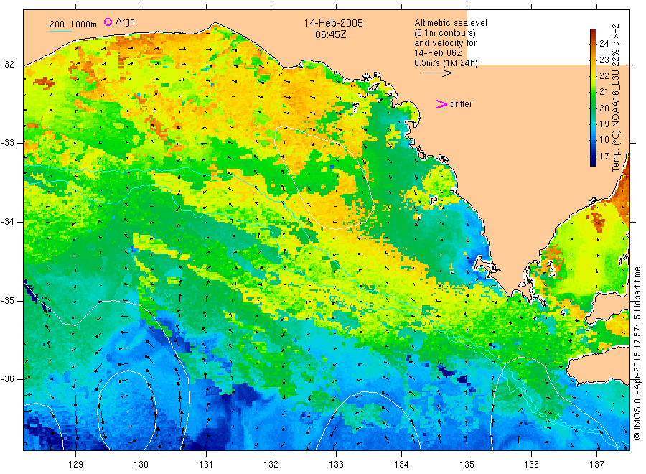Image resolution: width=646 pixels, height=474 pixels.
Task: Click the colorbar value 21
Action: pos(604,92)
